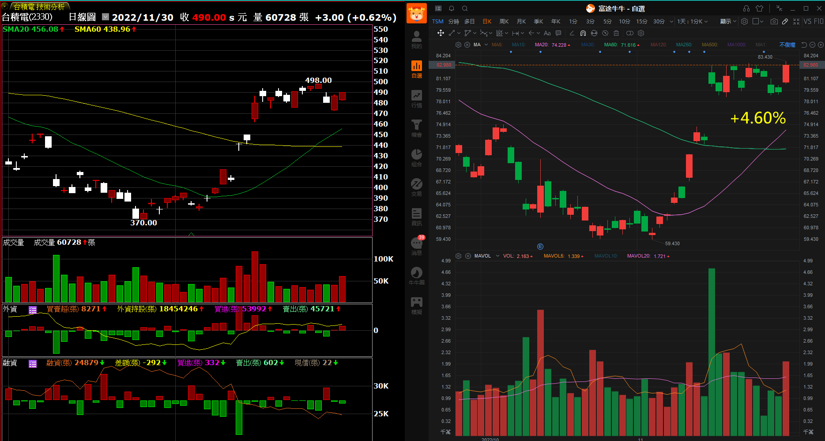This screenshot has width=825, height=441.
Task: Click the headset customer service icon
Action: [746, 8]
